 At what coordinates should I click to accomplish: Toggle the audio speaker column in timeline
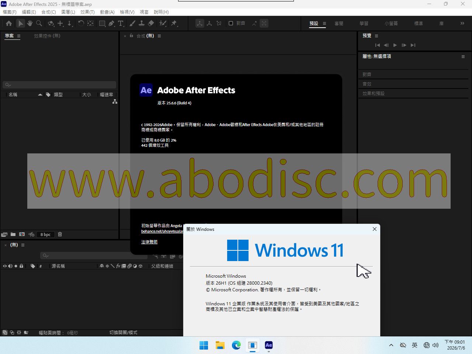pyautogui.click(x=10, y=266)
